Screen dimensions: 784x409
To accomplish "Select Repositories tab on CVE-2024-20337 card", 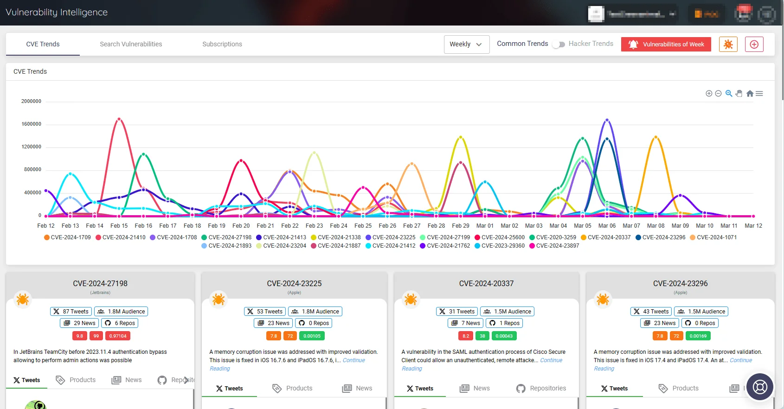I will (x=541, y=388).
